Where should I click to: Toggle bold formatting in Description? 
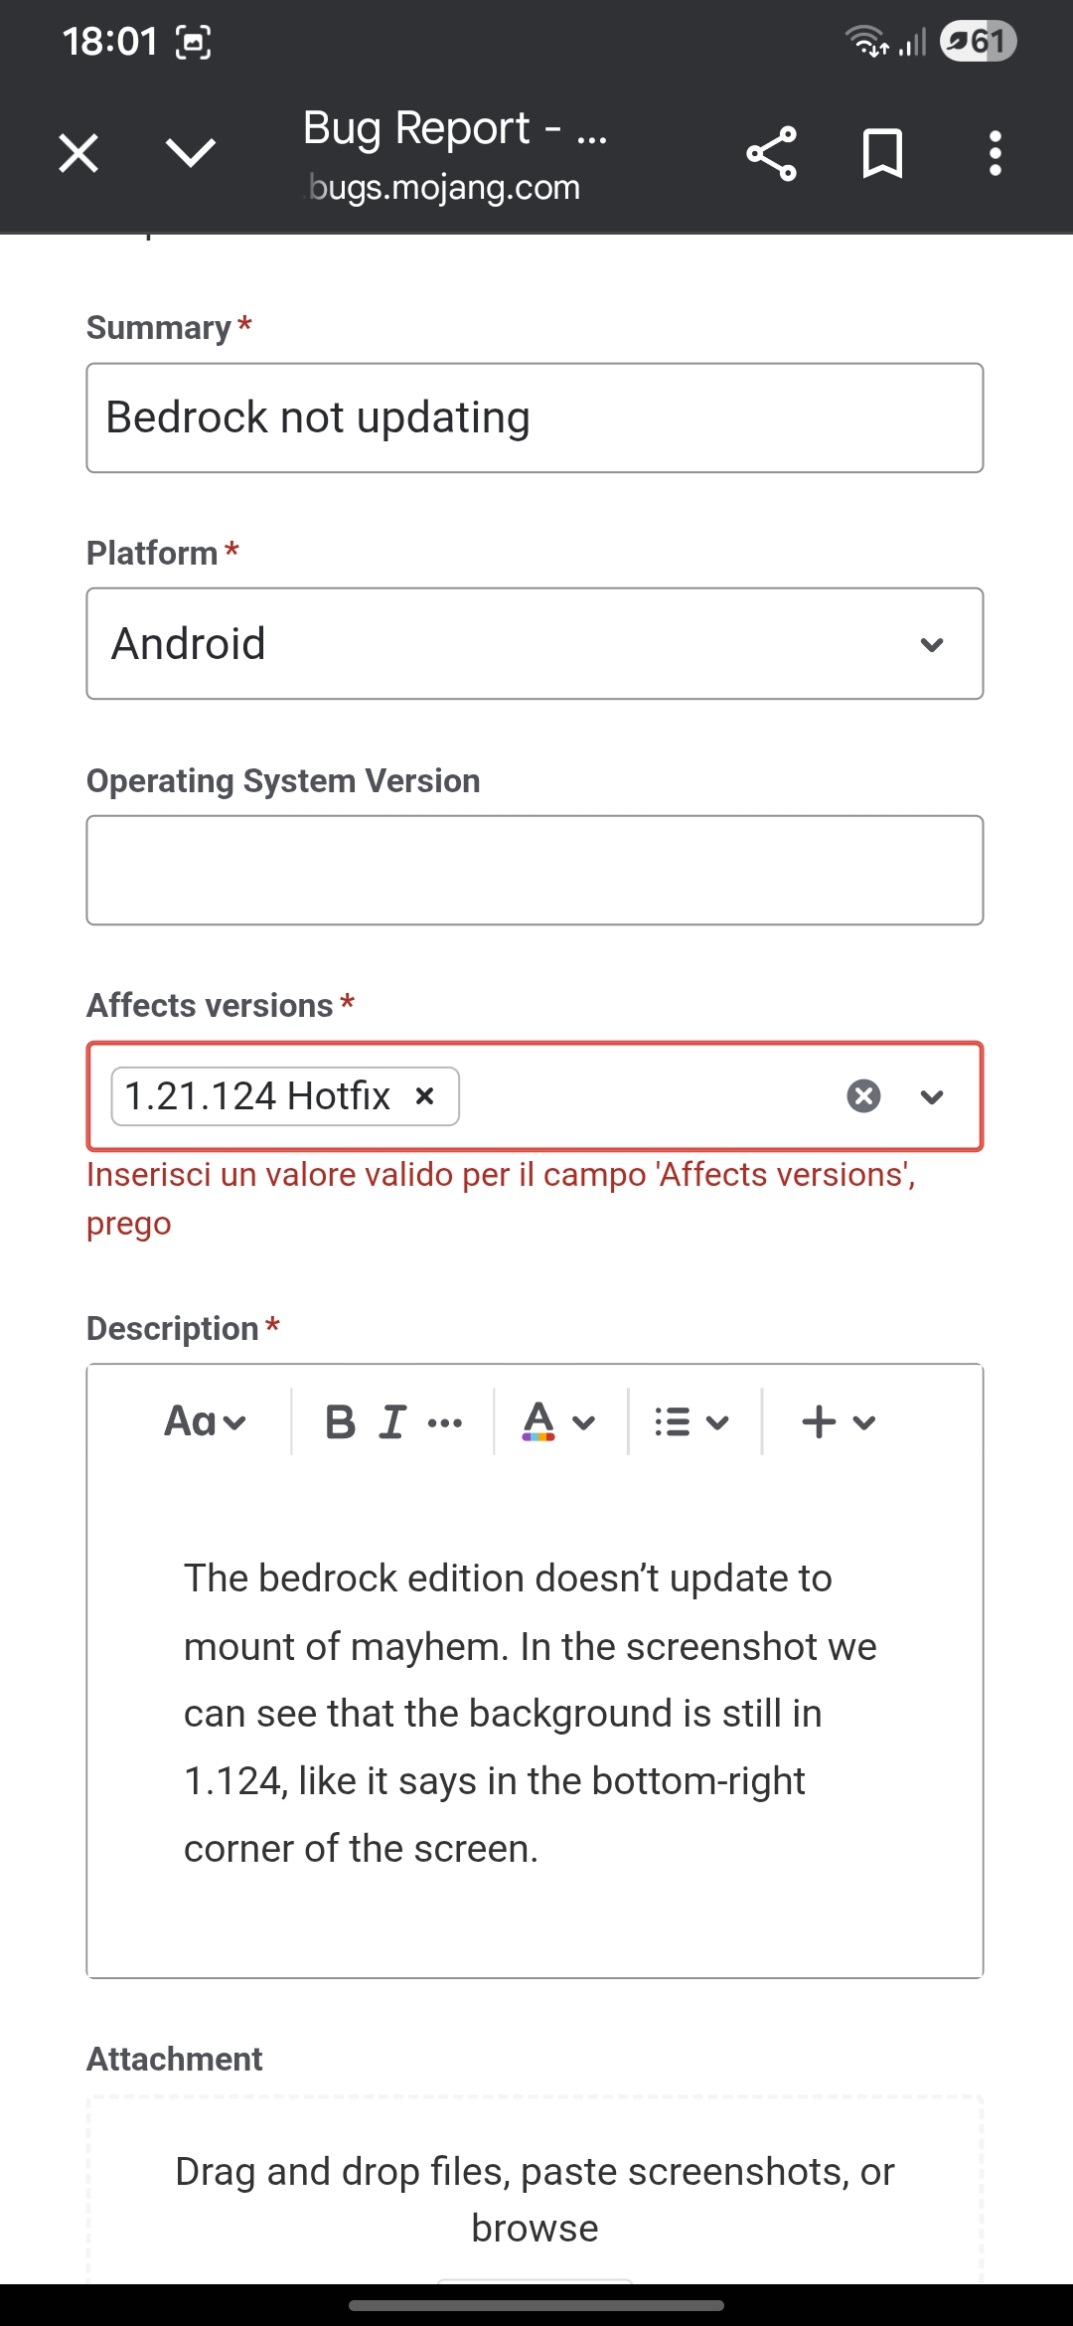point(340,1422)
